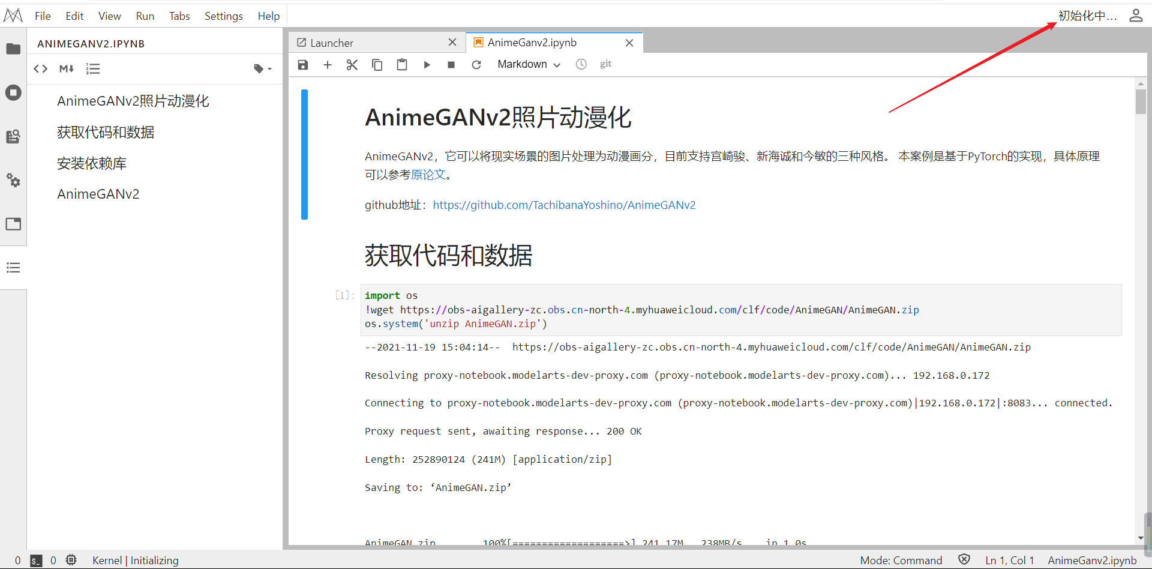1152x569 pixels.
Task: Open the Markdown cell type dropdown
Action: pyautogui.click(x=529, y=64)
